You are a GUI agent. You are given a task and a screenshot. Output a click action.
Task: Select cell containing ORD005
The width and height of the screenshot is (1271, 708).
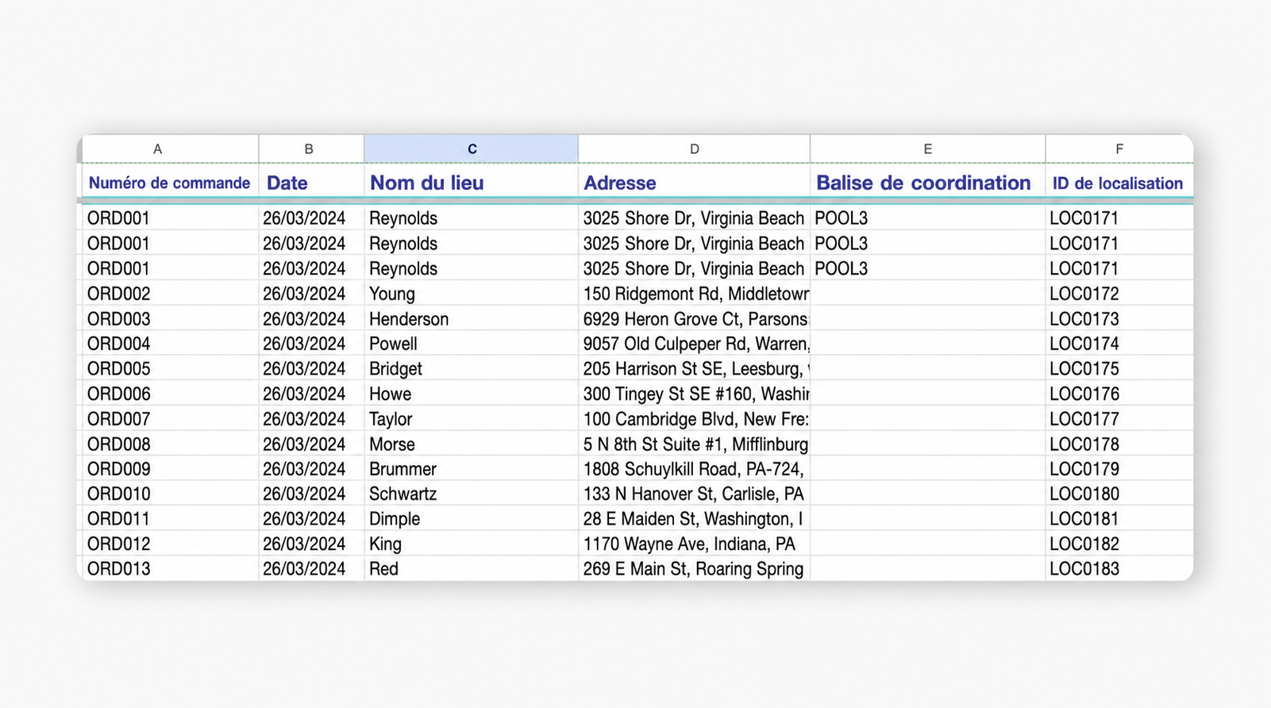coord(170,369)
